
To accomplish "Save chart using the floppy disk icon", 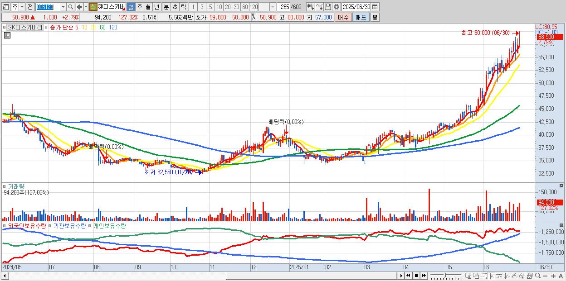I will pyautogui.click(x=328, y=7).
